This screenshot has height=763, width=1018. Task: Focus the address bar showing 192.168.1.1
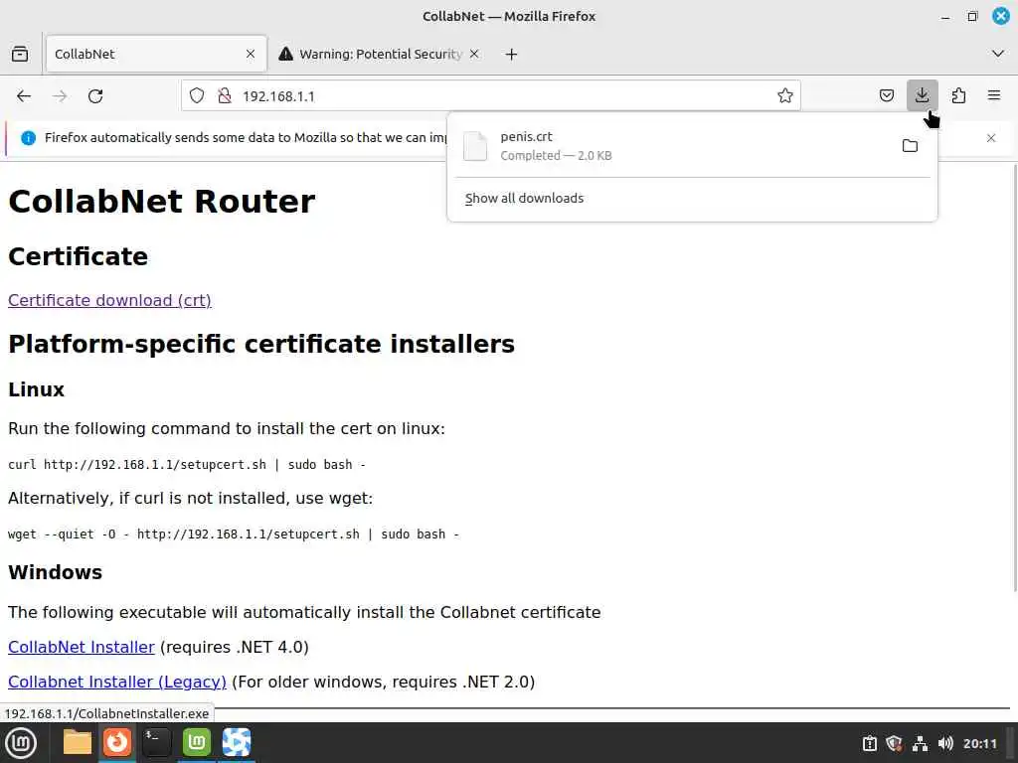click(x=491, y=96)
